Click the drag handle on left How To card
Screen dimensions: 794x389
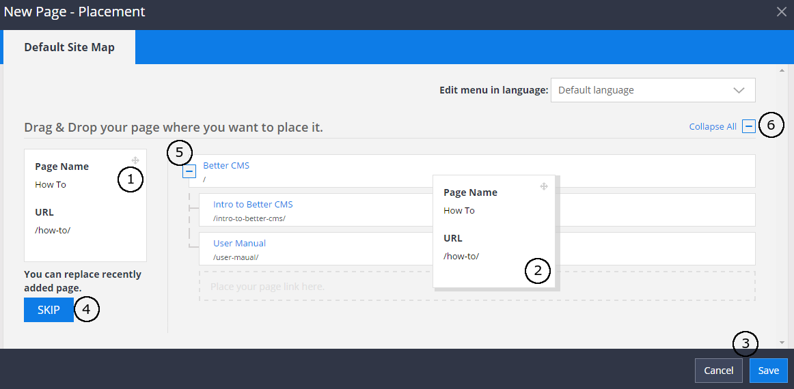point(135,160)
